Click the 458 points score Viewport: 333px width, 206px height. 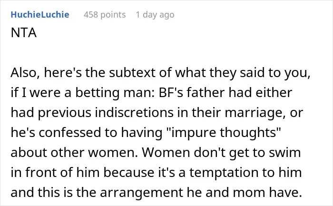click(105, 15)
